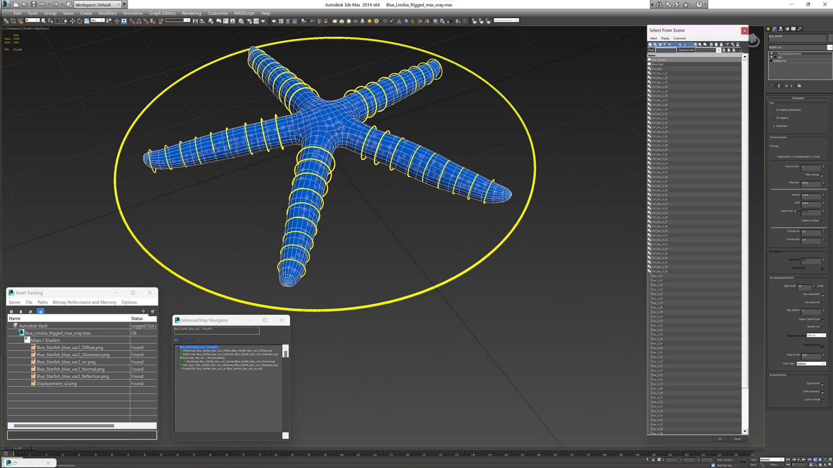Screen dimensions: 833x468
Task: Select the 3D mapping radio button
Action: click(x=774, y=118)
